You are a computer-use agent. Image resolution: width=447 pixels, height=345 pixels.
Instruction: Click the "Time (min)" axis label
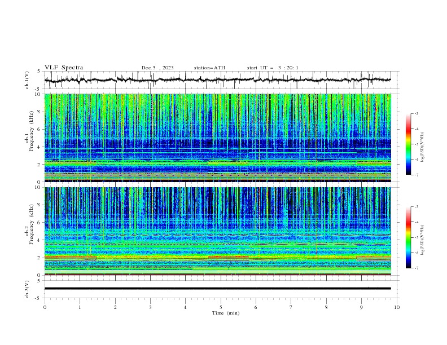(226, 313)
